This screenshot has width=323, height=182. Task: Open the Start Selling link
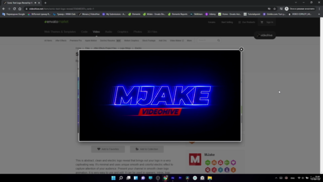click(227, 22)
